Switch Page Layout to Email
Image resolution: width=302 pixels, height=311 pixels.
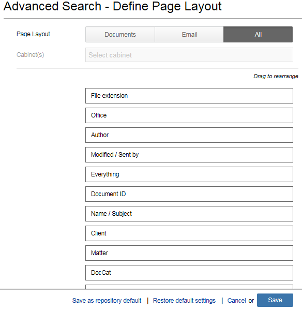pos(189,34)
